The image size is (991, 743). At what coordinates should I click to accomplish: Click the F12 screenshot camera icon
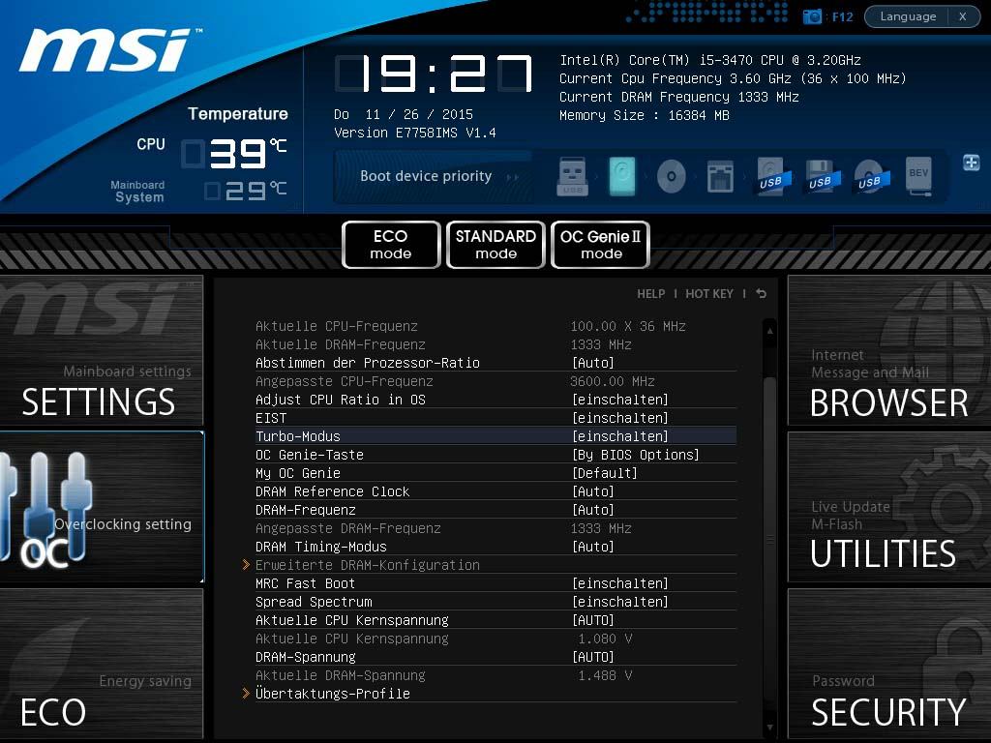coord(812,16)
